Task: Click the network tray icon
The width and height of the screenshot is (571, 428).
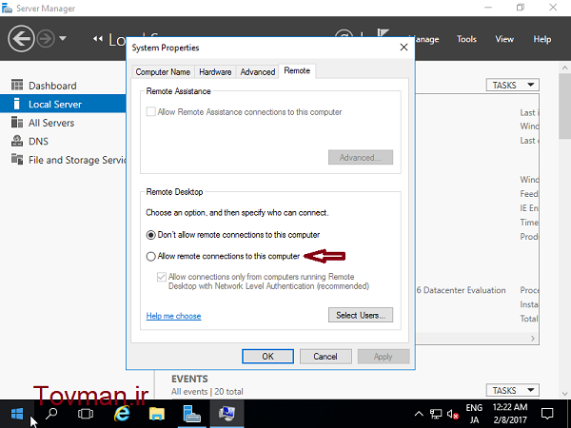Action: coord(436,414)
